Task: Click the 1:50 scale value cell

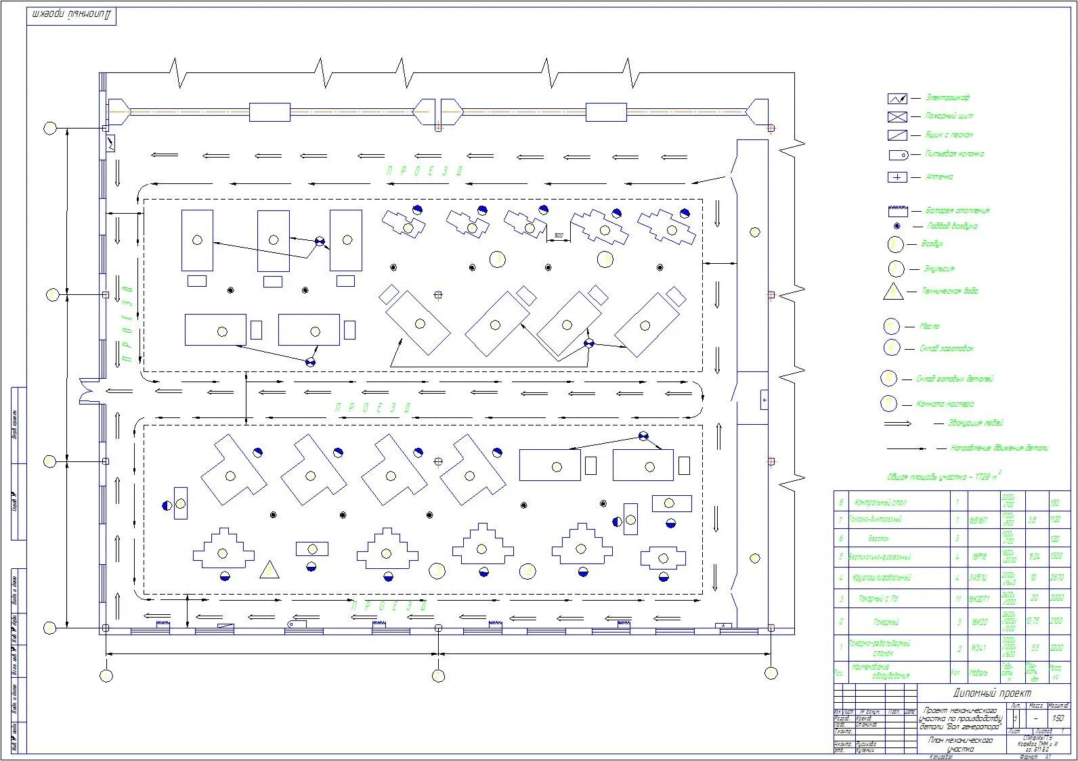Action: click(x=1058, y=718)
